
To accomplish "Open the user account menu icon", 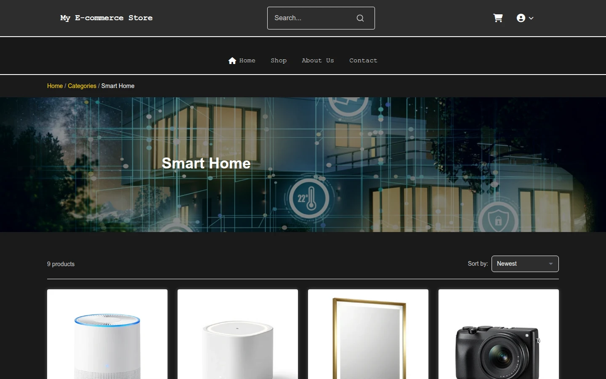I will 521,18.
